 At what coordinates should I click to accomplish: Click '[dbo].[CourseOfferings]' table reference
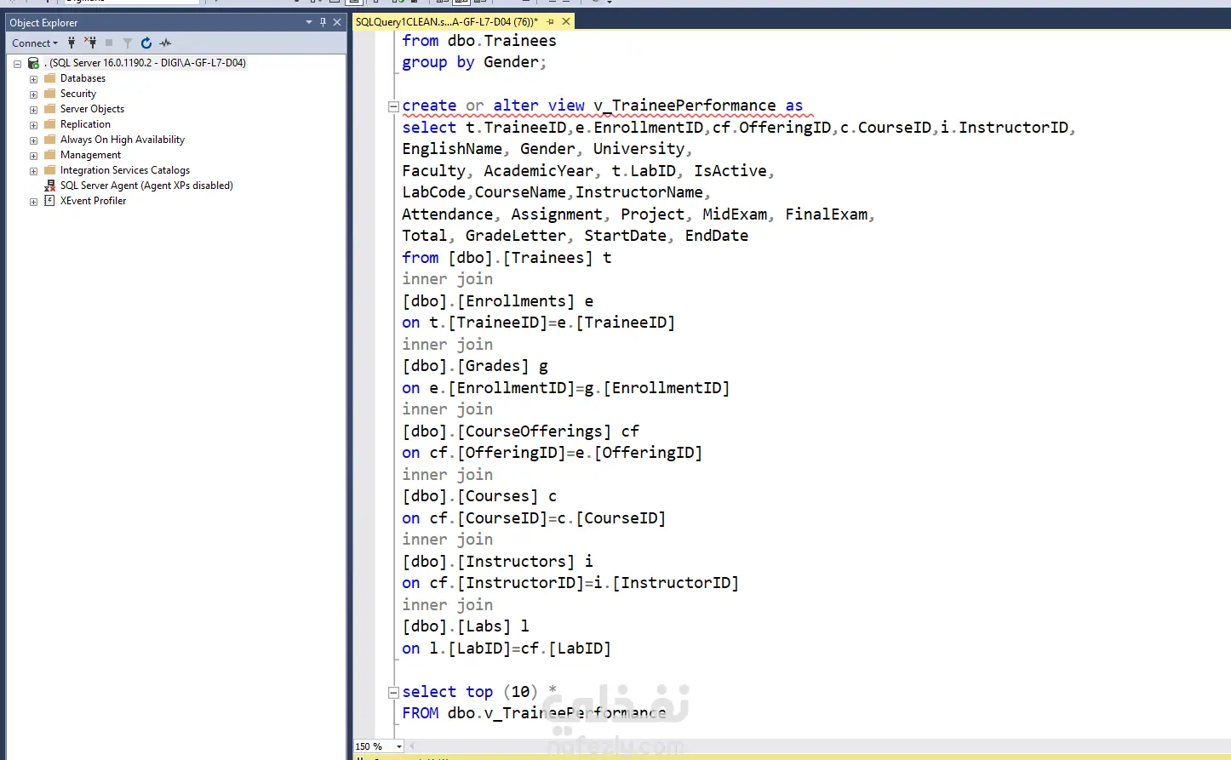click(507, 431)
